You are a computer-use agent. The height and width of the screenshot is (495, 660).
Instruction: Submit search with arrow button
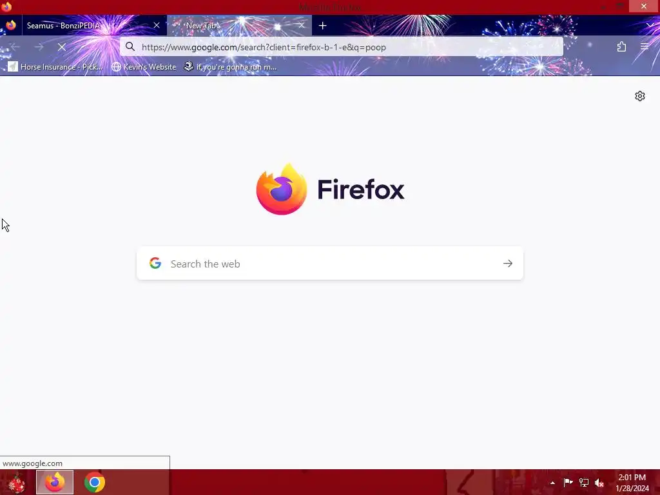(508, 264)
